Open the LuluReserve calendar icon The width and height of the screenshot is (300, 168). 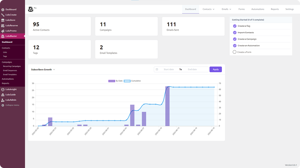(x=3, y=26)
